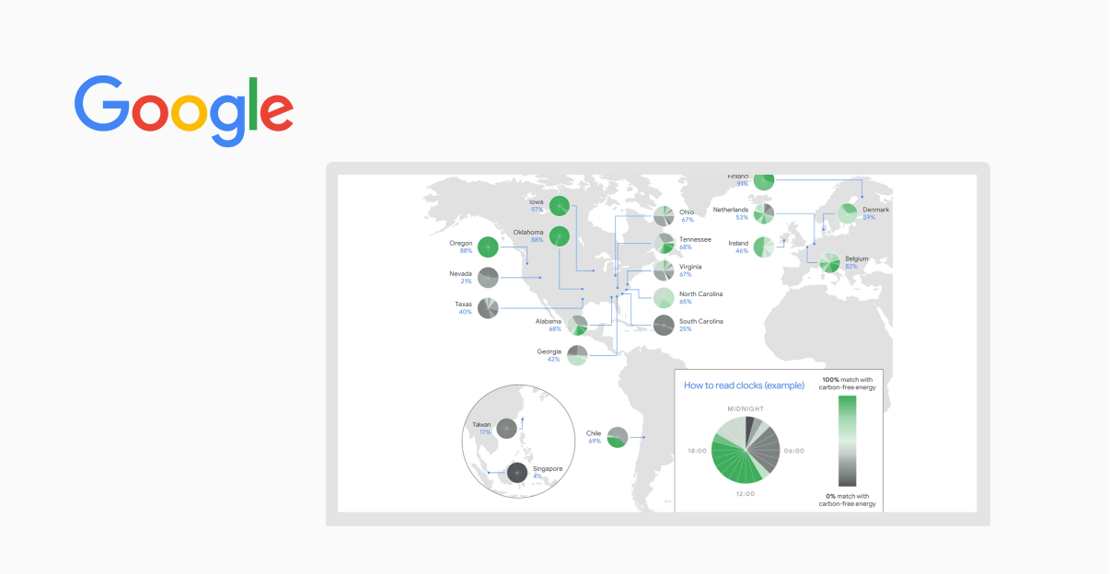The width and height of the screenshot is (1110, 574).
Task: Select the Iowa 97% clock chart
Action: [x=555, y=206]
